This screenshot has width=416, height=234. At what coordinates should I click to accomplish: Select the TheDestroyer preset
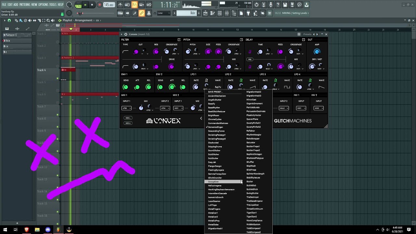click(x=253, y=197)
